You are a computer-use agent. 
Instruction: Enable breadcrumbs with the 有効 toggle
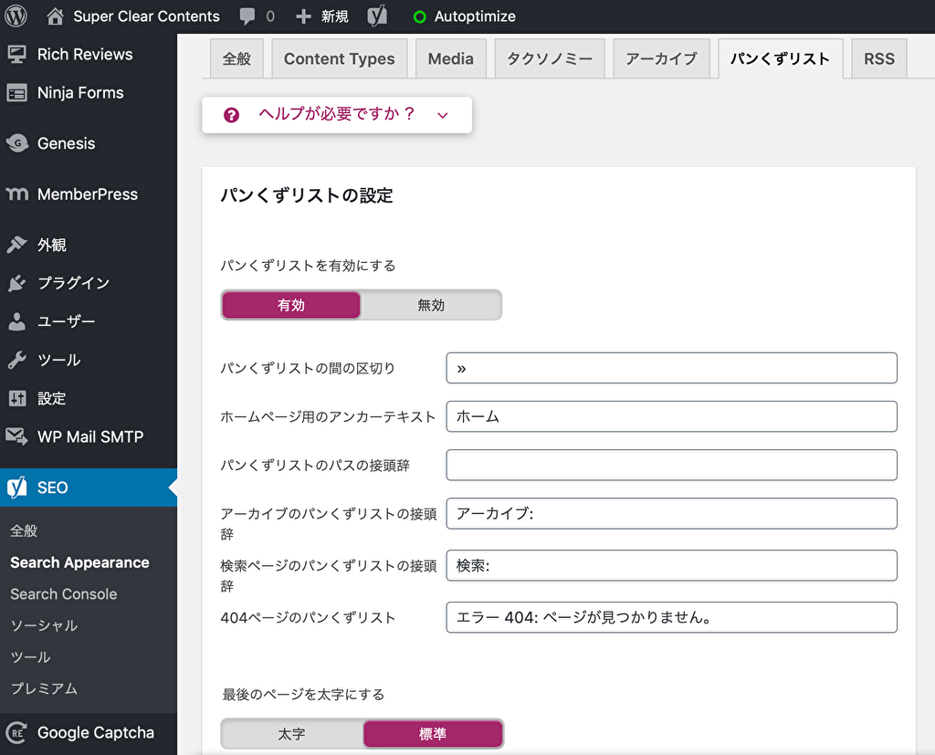click(291, 305)
